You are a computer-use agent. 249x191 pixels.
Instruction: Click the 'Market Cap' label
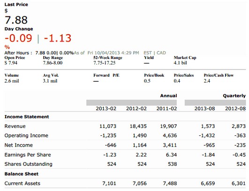[185, 57]
